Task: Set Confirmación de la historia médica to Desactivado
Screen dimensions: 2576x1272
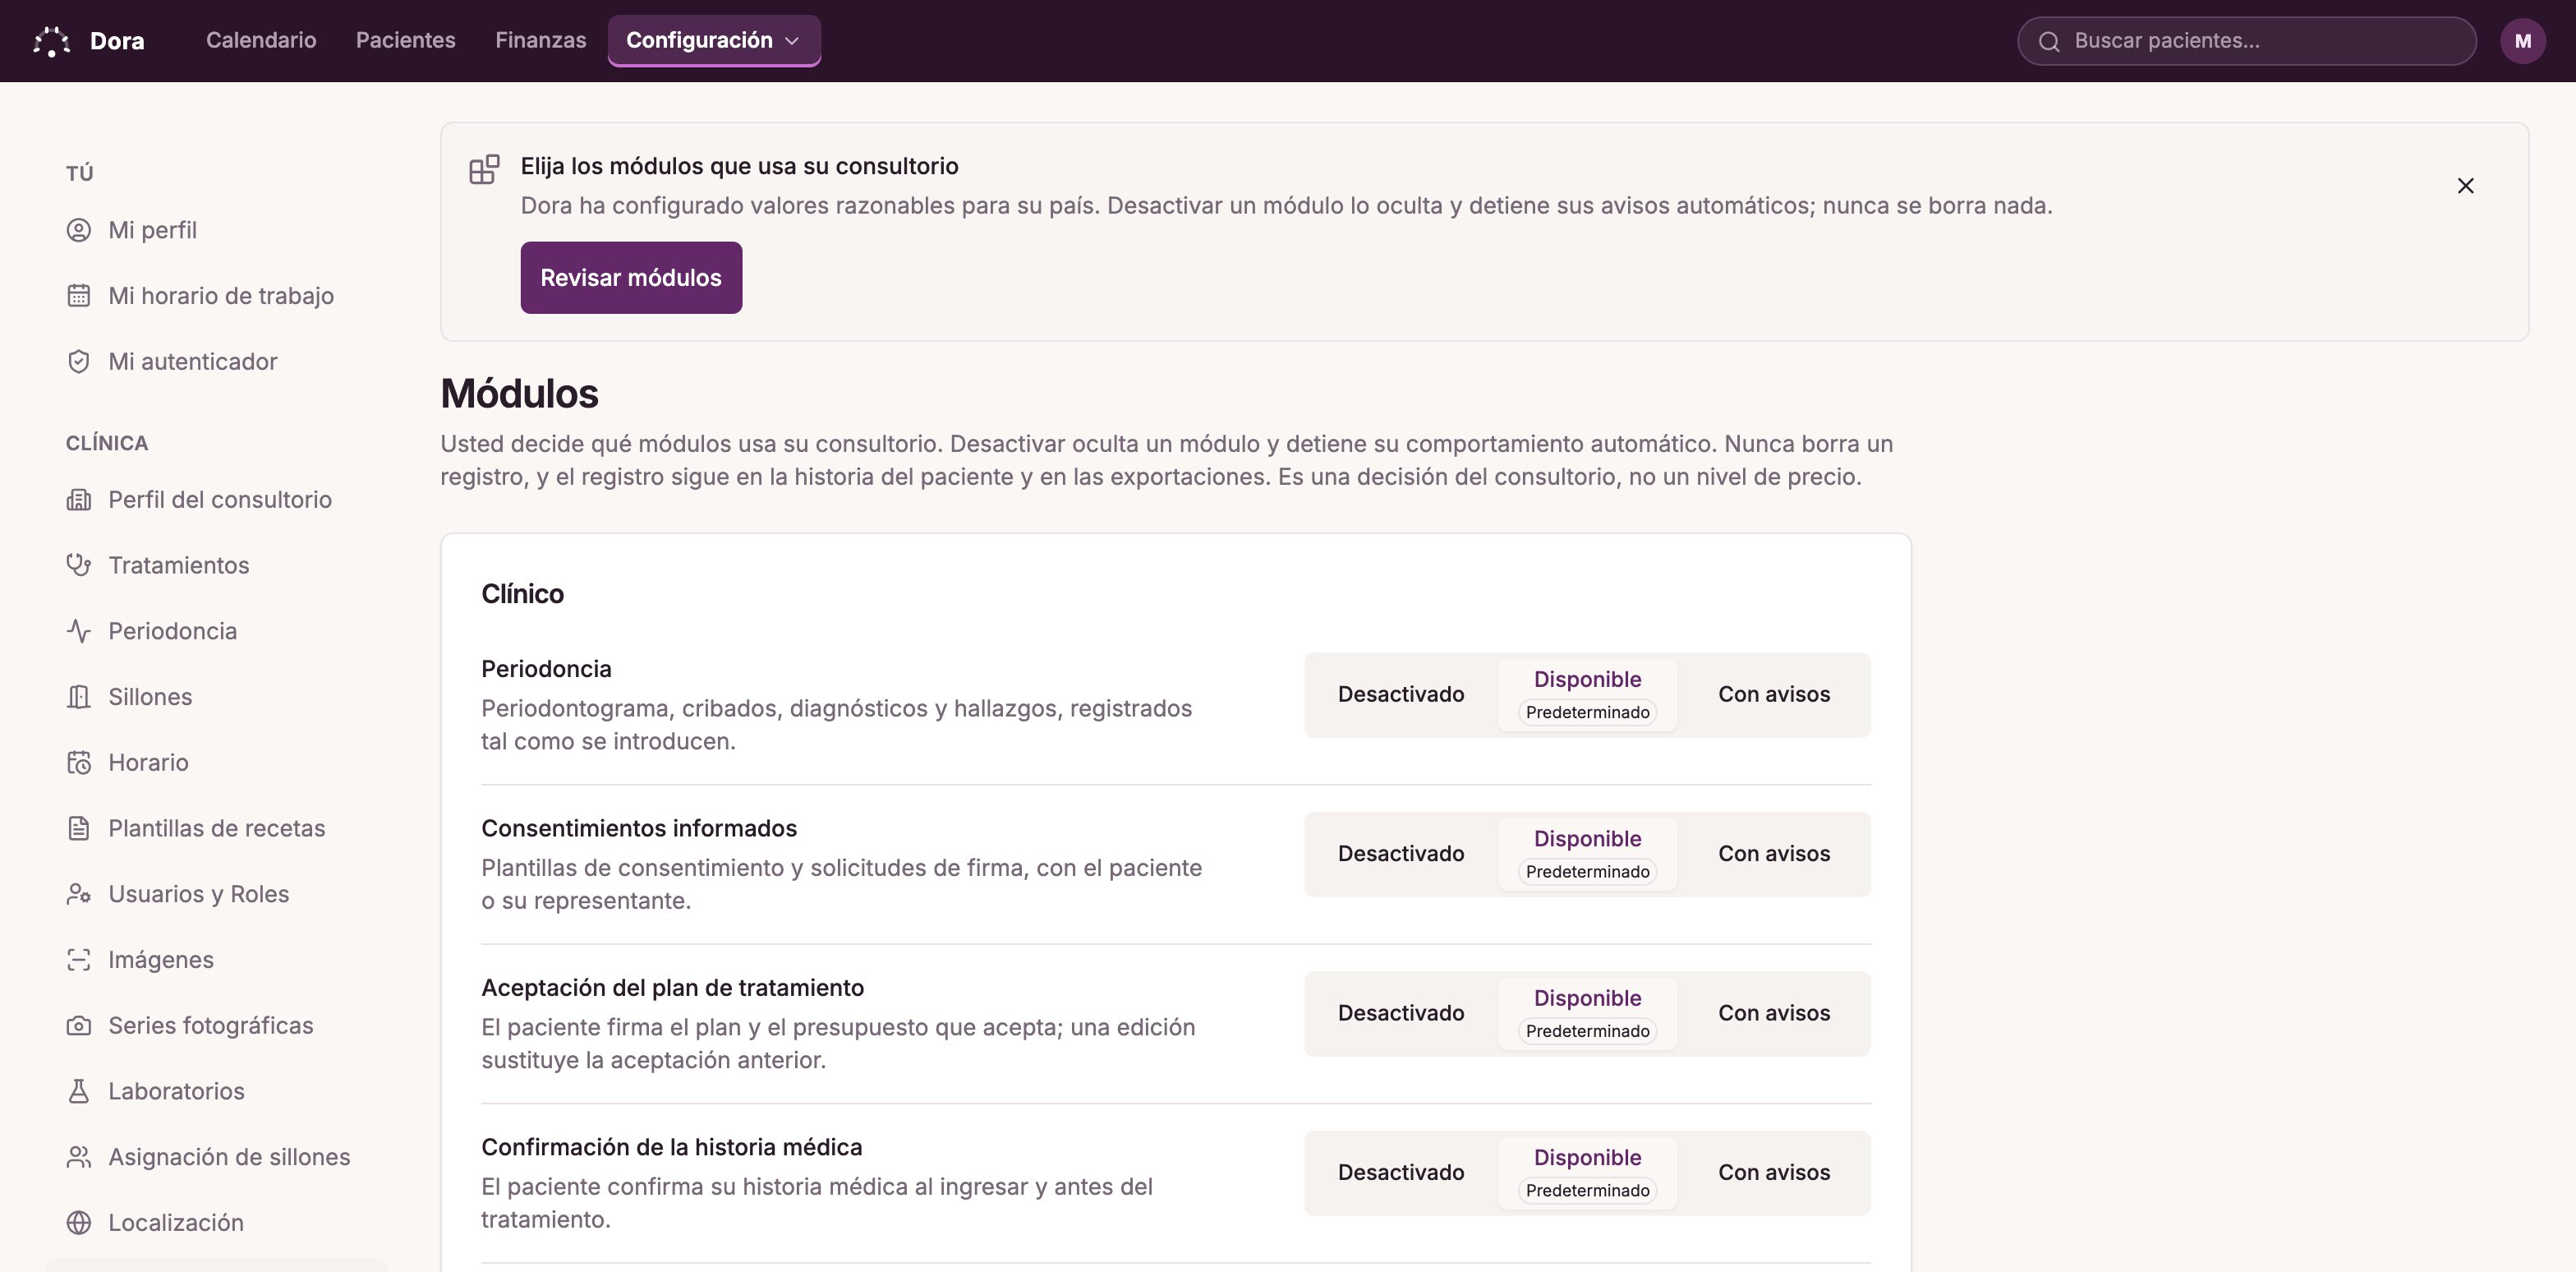Action: click(x=1401, y=1173)
